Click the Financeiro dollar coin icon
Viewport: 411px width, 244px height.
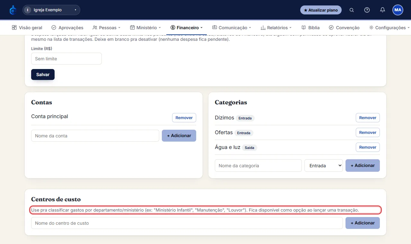click(173, 28)
